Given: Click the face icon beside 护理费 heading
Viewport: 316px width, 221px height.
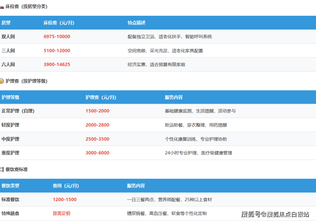Looking at the screenshot, I should (2, 81).
